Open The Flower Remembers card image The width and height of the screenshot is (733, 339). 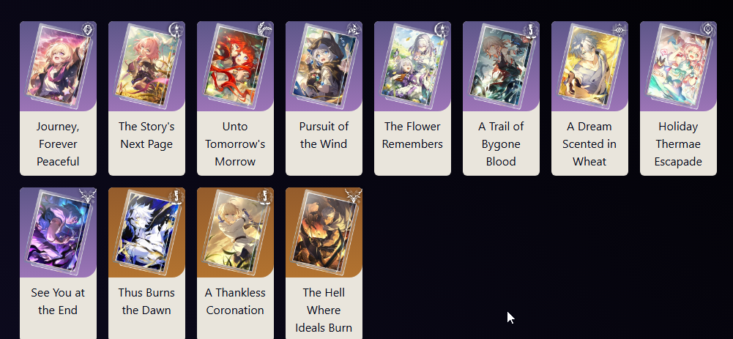click(x=412, y=67)
